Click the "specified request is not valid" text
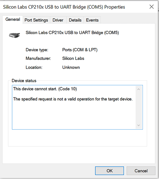The image size is (159, 179). [73, 99]
